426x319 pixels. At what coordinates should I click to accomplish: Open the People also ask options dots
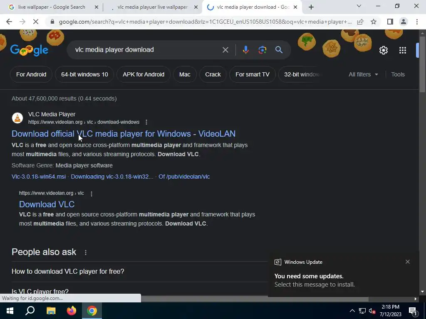(x=86, y=253)
